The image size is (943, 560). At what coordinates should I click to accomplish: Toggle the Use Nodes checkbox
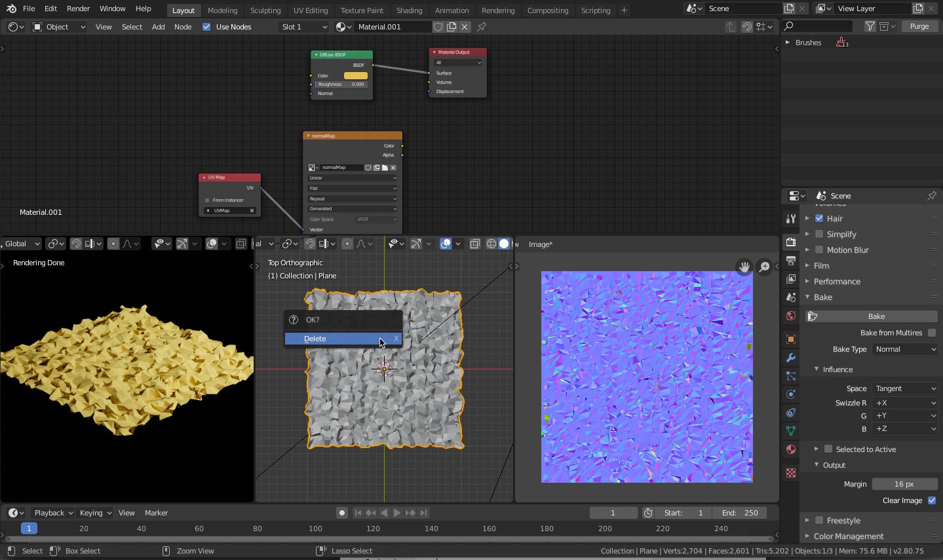tap(206, 27)
